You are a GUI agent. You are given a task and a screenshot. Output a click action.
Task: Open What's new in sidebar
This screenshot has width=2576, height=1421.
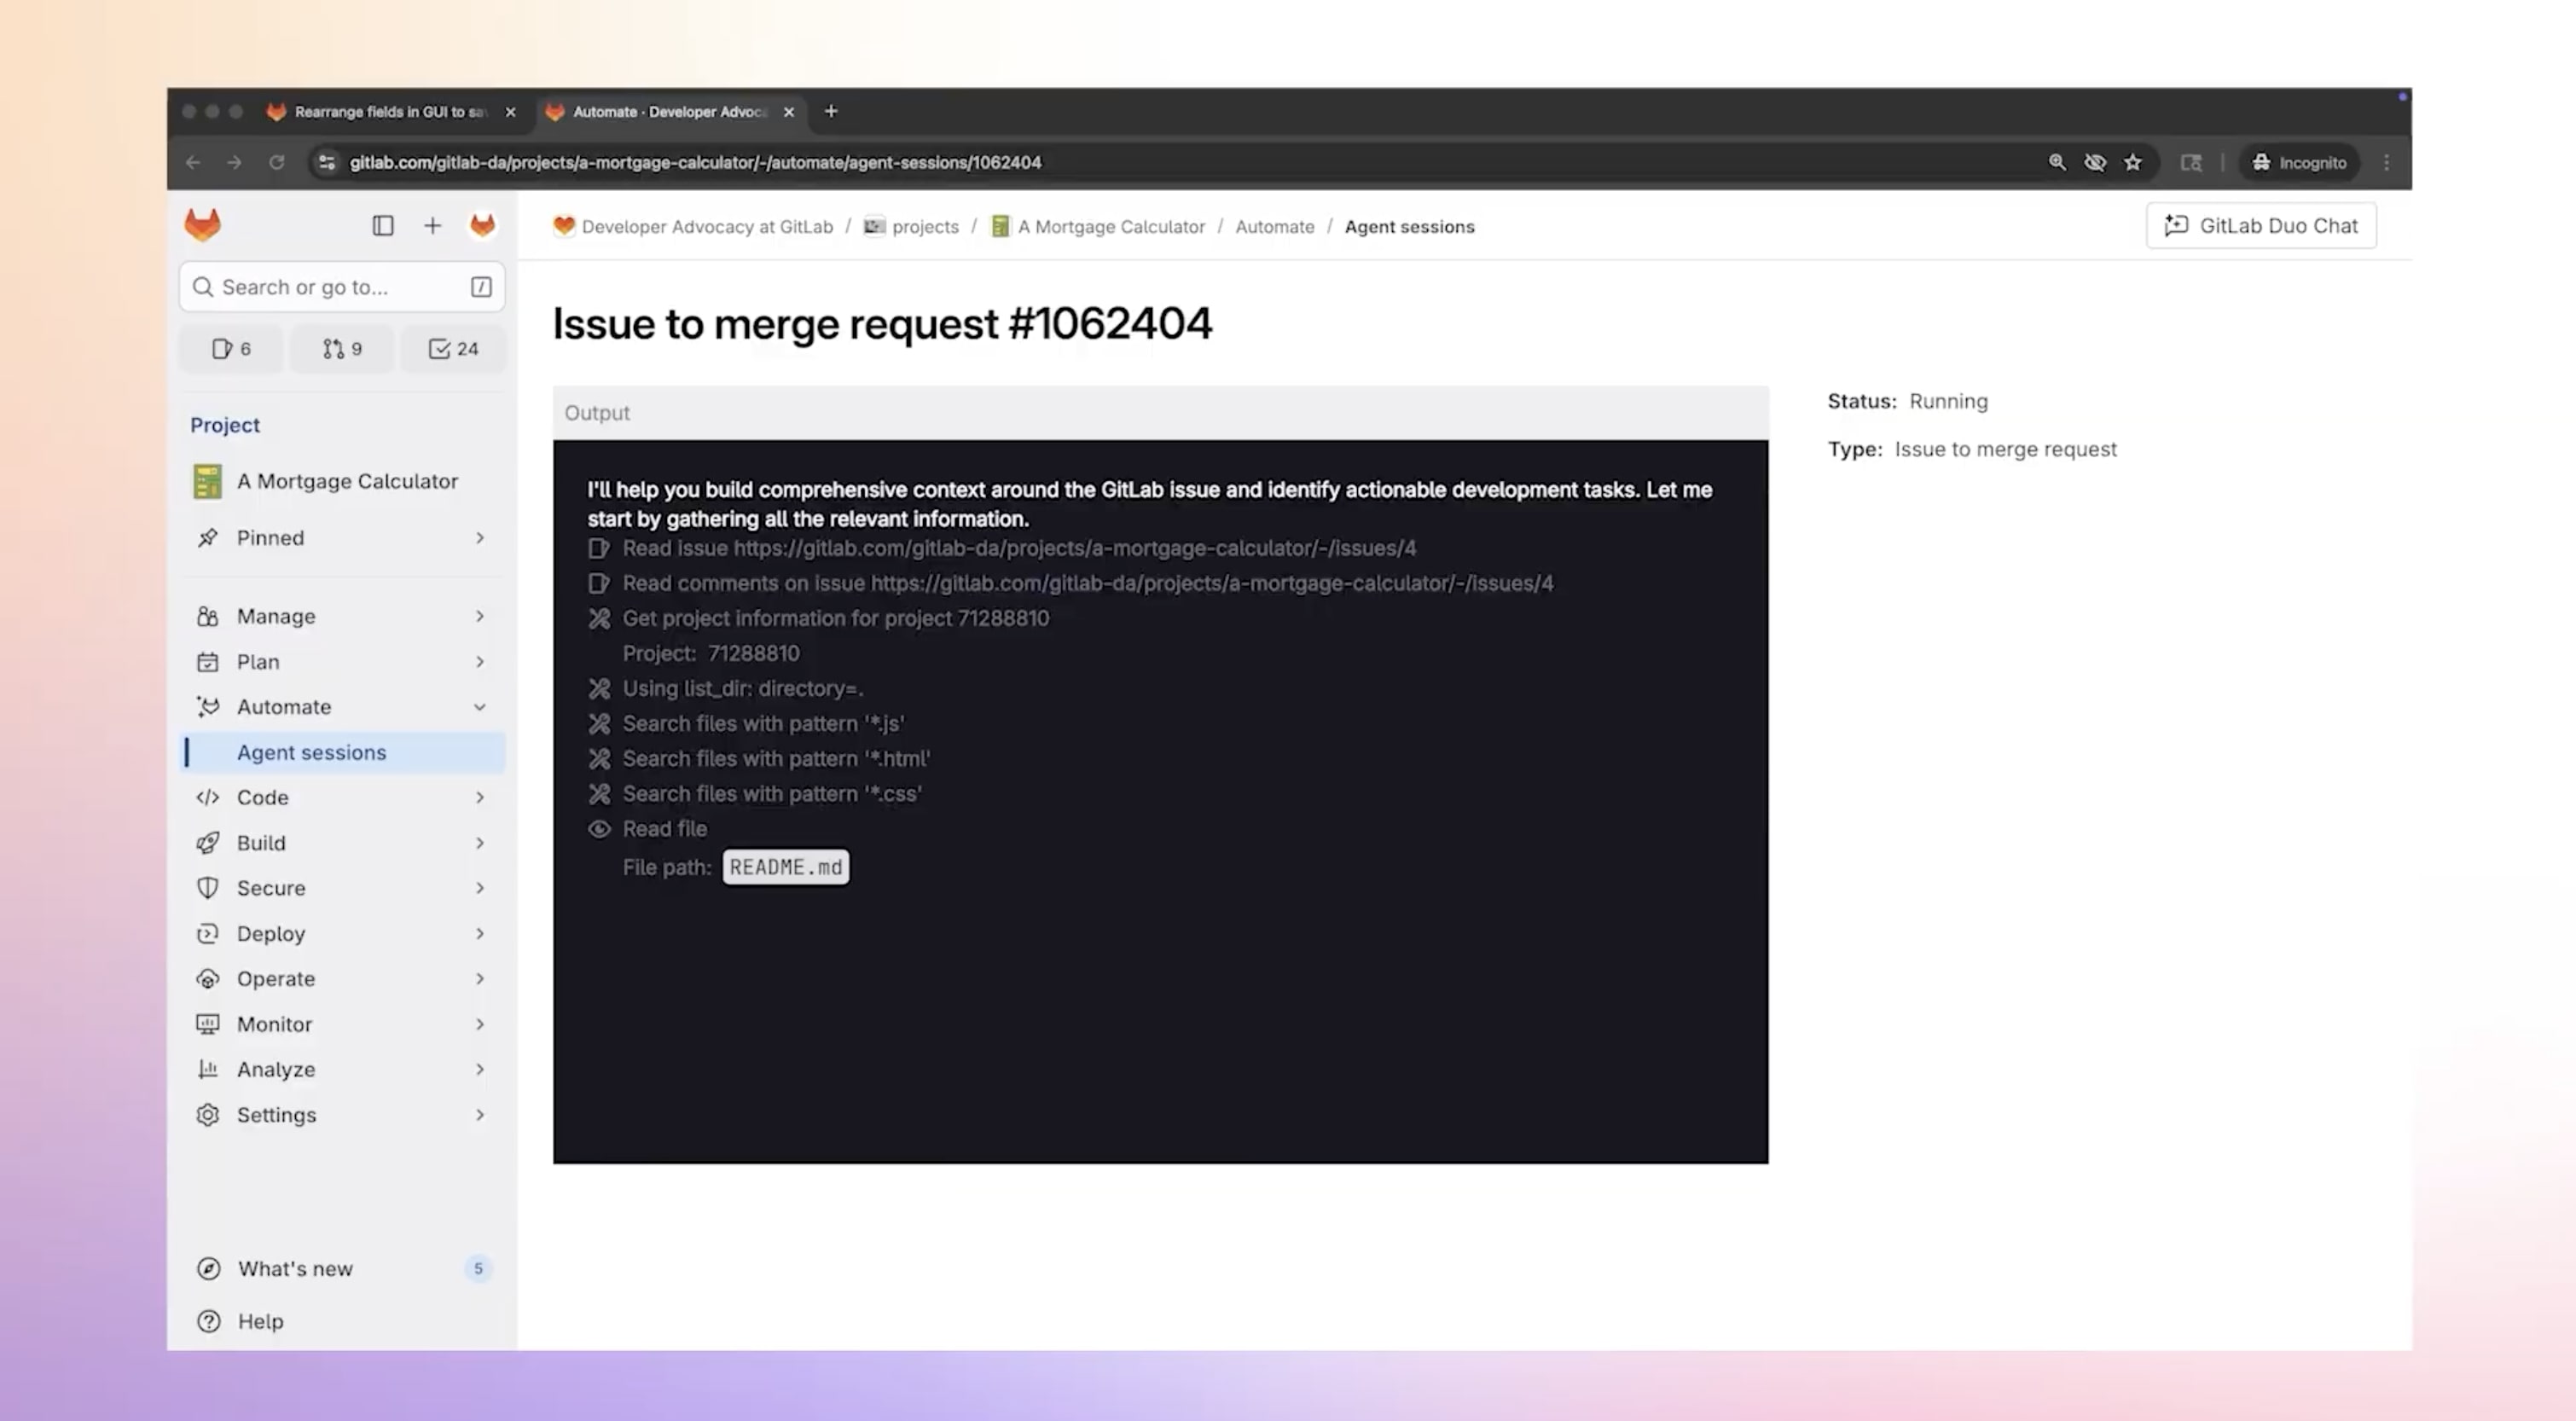(295, 1269)
